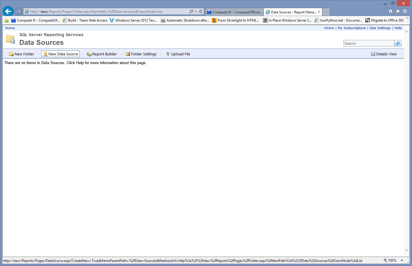Open Build - Team Web Access bookmark

click(85, 20)
